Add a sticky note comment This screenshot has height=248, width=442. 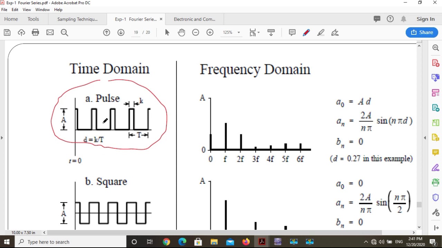point(292,32)
